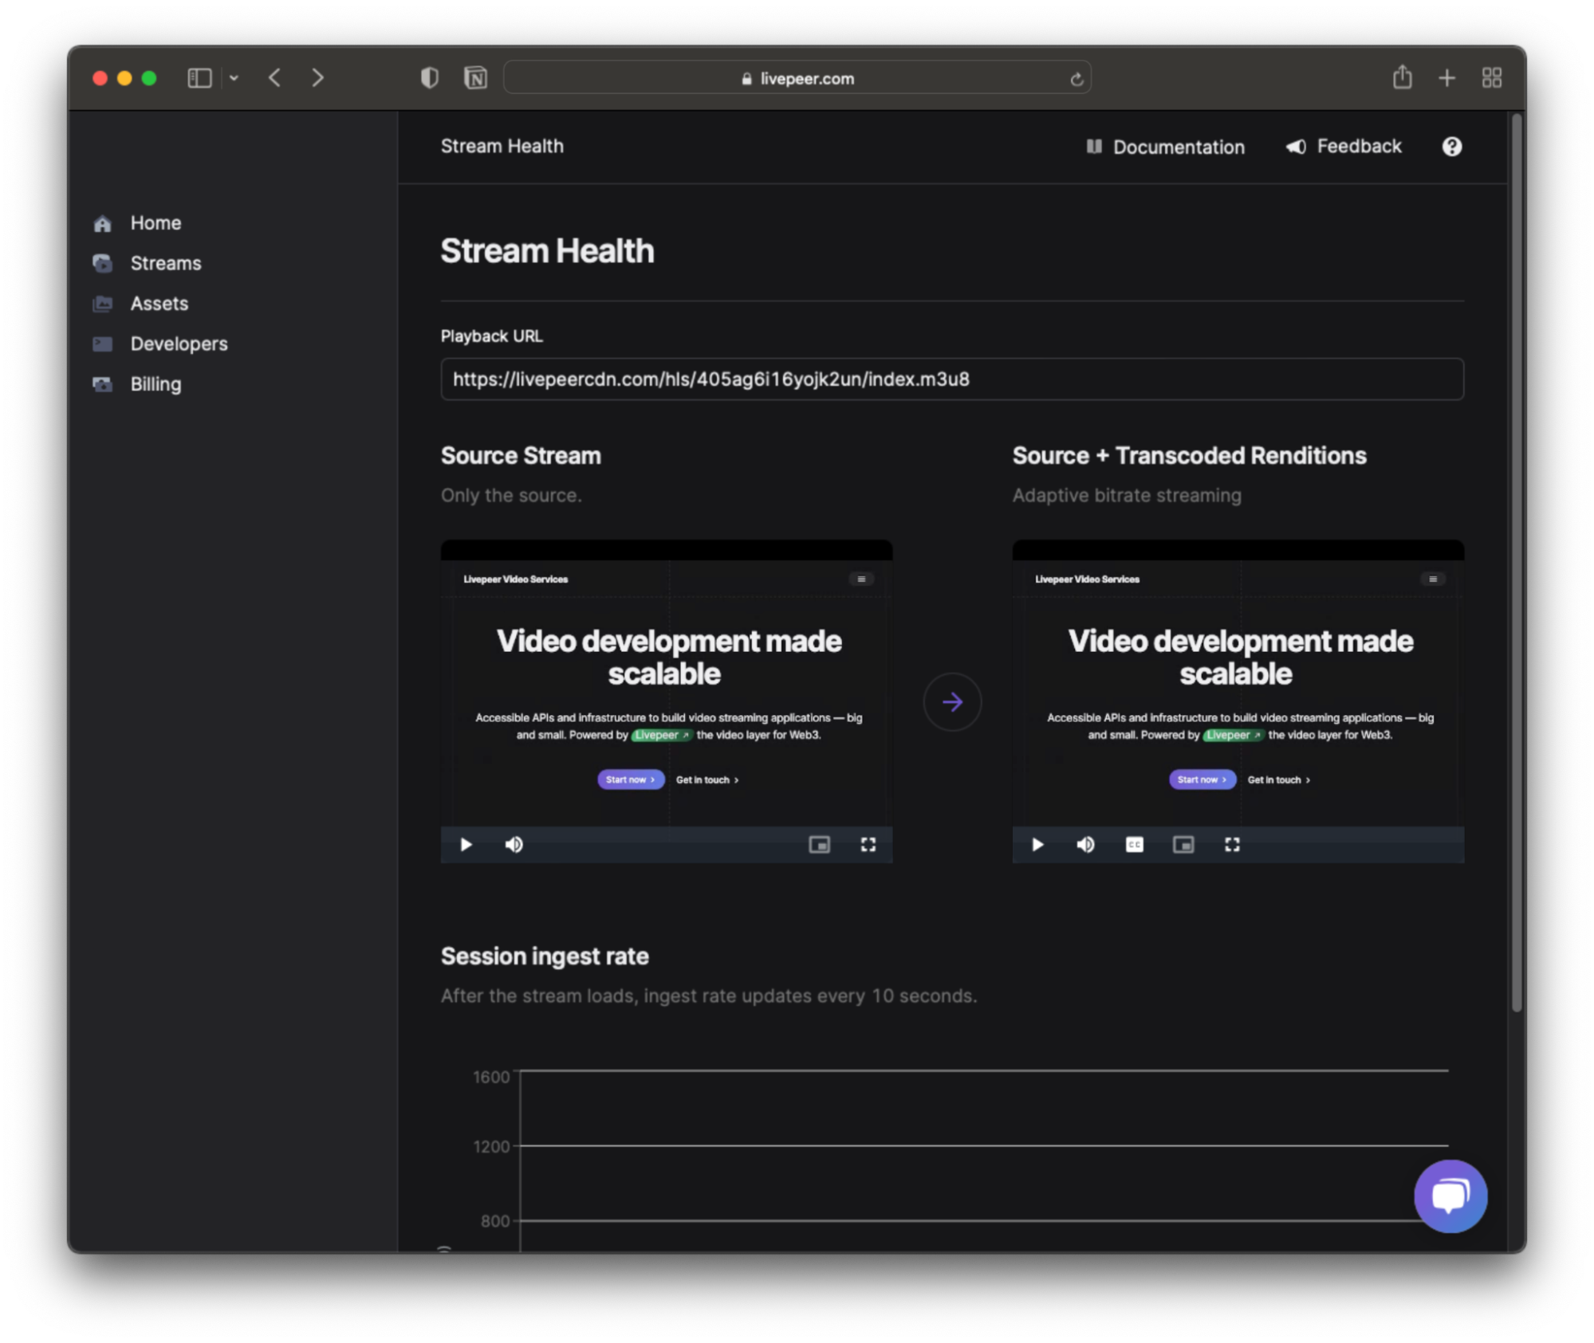Click the privacy shield icon in the toolbar

[429, 78]
